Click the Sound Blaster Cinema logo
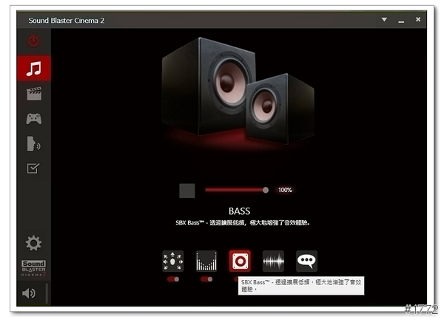Image resolution: width=444 pixels, height=322 pixels. pos(33,270)
